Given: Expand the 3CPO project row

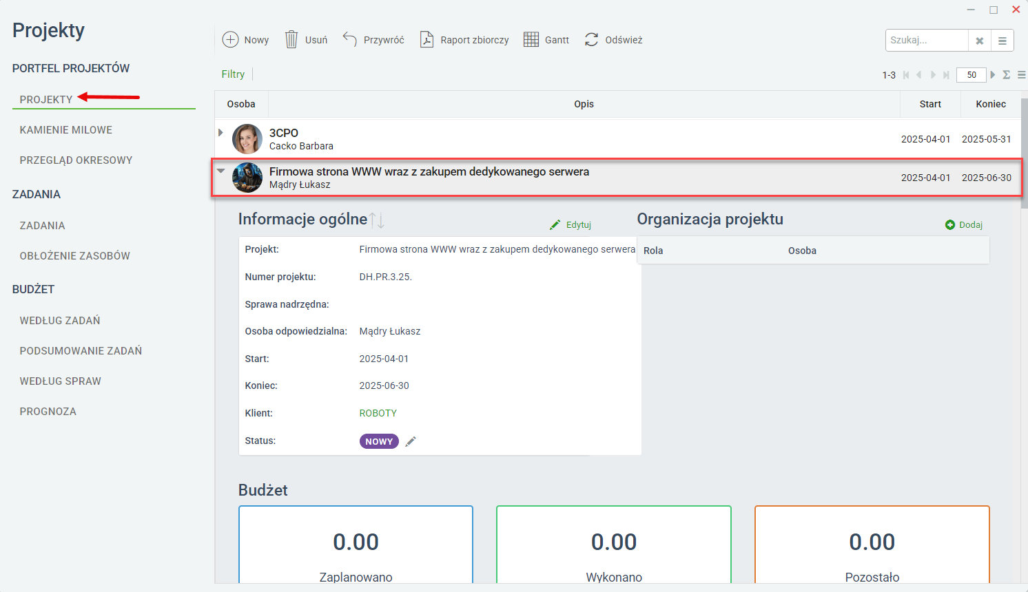Looking at the screenshot, I should pos(220,132).
